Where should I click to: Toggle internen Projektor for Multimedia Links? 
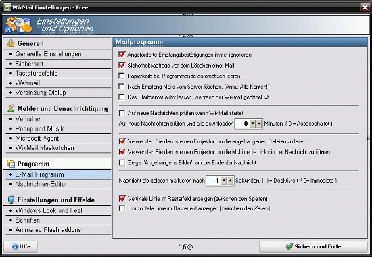[122, 151]
